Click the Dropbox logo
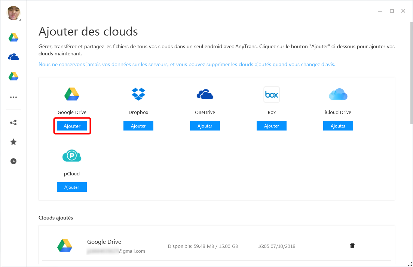Image resolution: width=413 pixels, height=267 pixels. (138, 94)
